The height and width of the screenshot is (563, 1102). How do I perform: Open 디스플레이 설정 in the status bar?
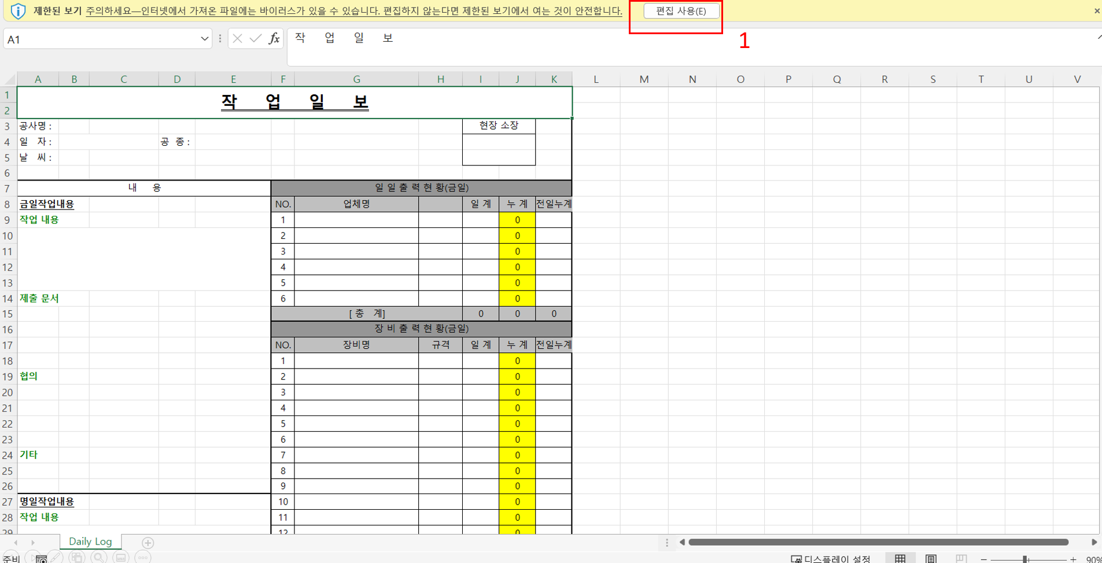tap(831, 558)
